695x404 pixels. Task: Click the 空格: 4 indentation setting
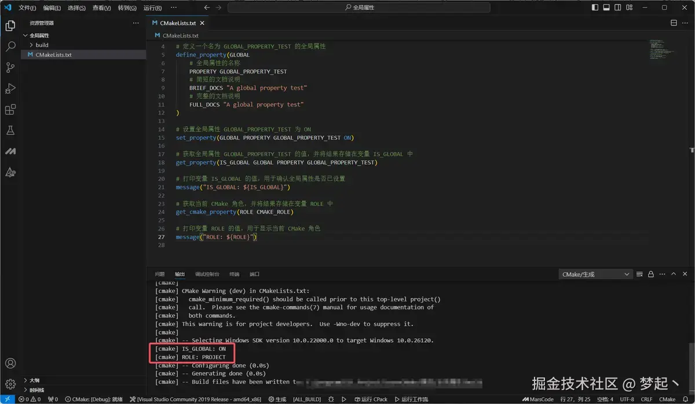click(605, 399)
